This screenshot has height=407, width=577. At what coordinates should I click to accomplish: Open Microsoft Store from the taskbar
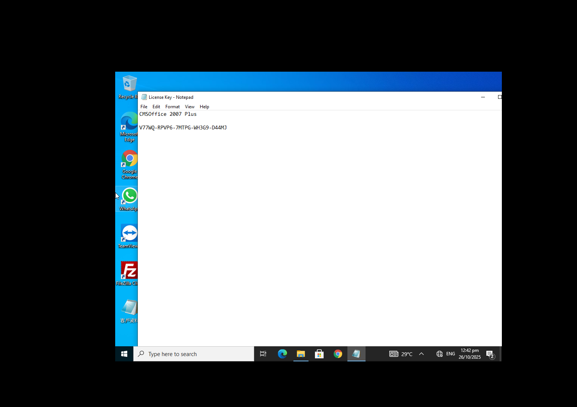click(319, 354)
